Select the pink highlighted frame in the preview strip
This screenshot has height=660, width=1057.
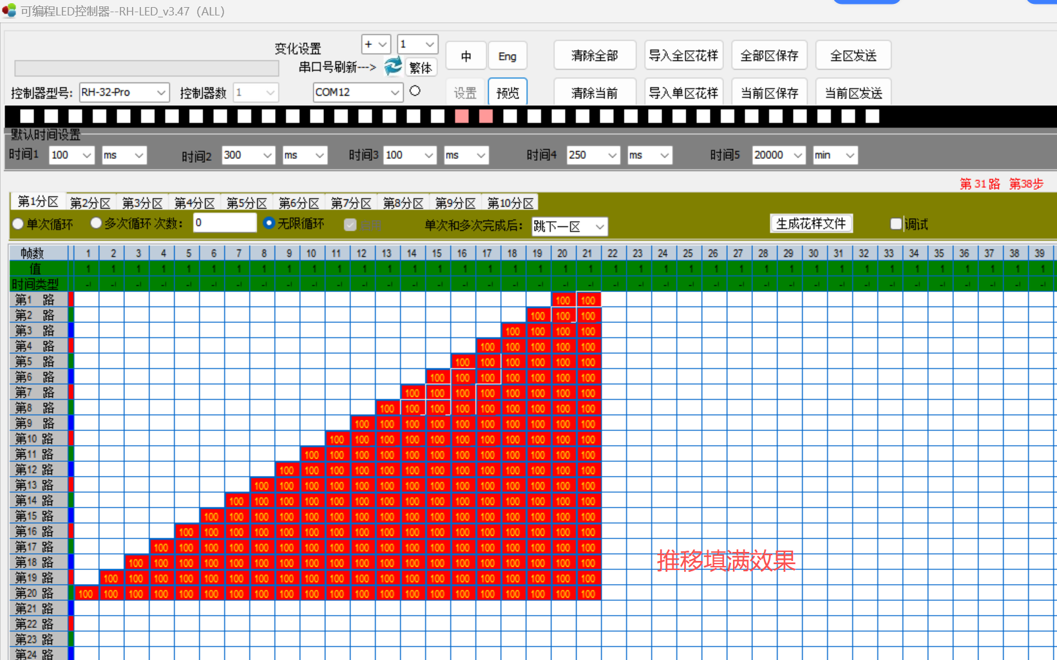click(462, 116)
